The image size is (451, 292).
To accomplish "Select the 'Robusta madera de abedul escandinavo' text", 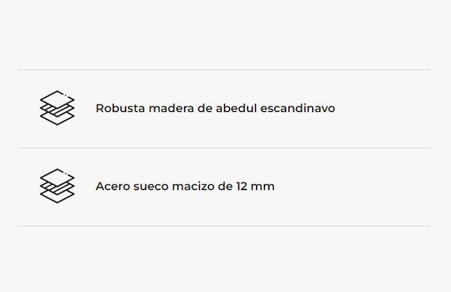I will [x=215, y=108].
